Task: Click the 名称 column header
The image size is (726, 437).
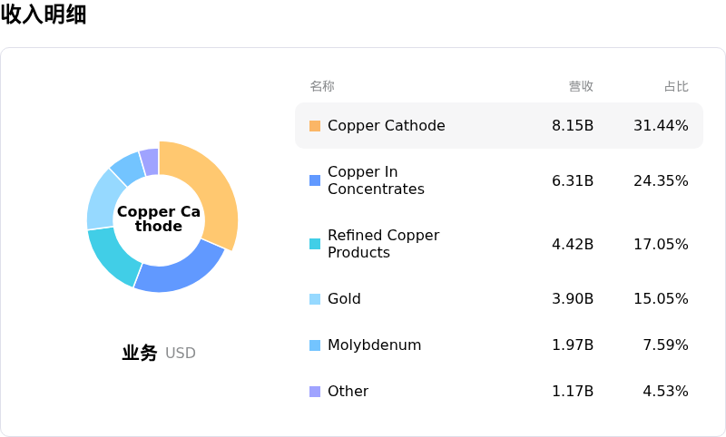Action: point(322,86)
